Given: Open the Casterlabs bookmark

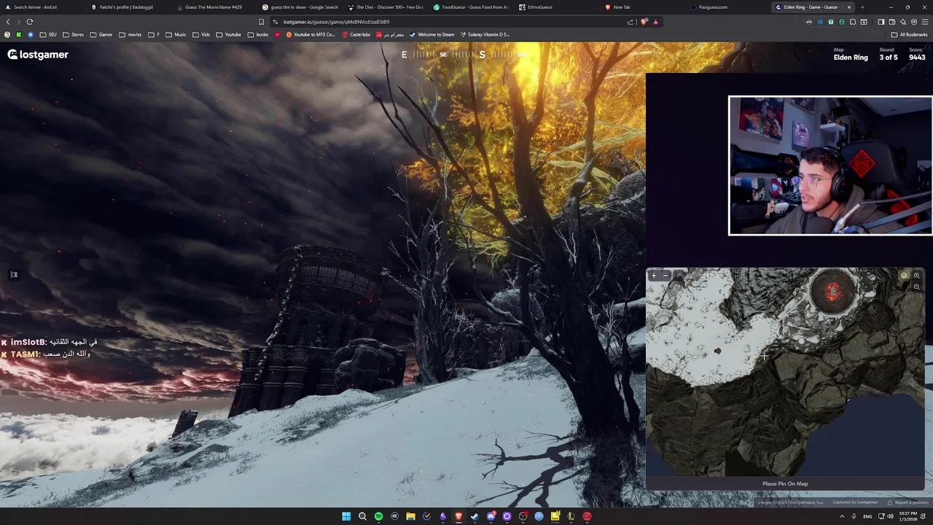Looking at the screenshot, I should tap(356, 34).
